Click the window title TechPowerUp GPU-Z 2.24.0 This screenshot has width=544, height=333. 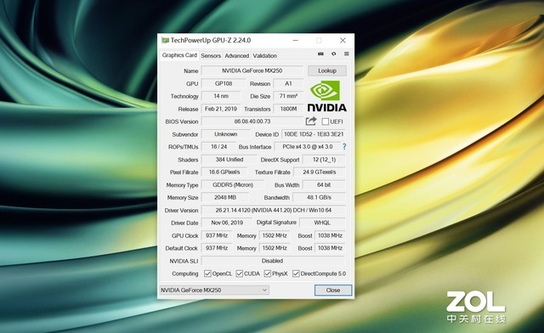[x=211, y=40]
